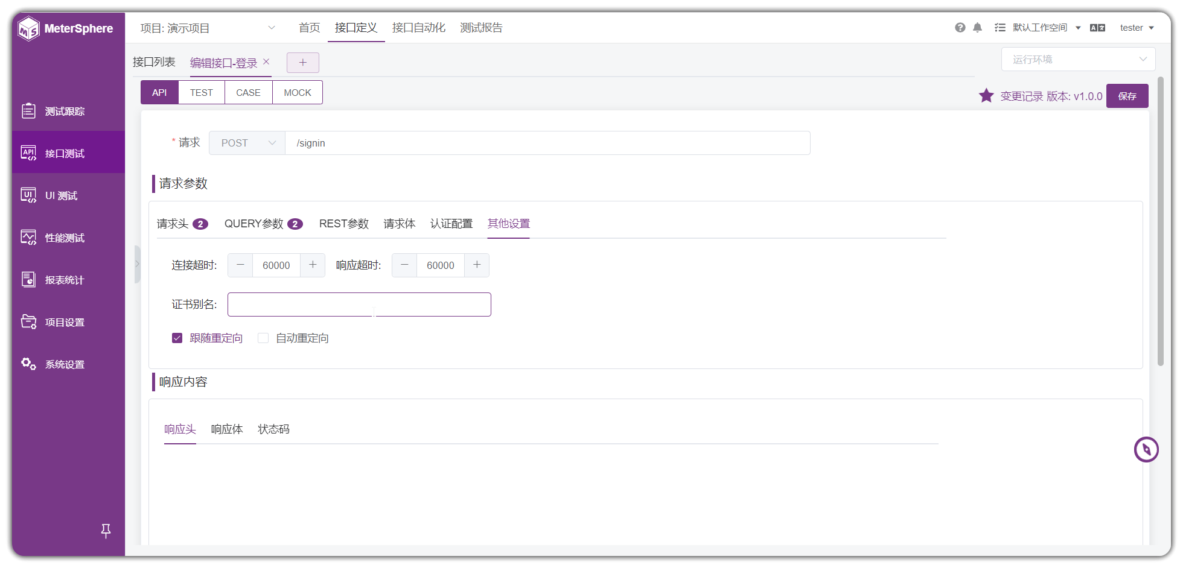Add a new tab with the plus button
Viewport: 1183px width, 568px height.
pos(303,62)
